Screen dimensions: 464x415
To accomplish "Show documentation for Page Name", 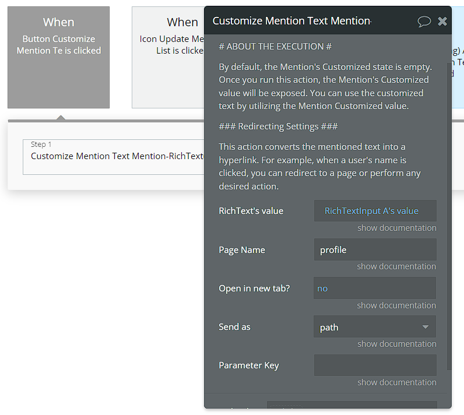I will point(396,266).
